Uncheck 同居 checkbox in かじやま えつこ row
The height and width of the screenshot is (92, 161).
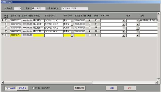pos(96,24)
